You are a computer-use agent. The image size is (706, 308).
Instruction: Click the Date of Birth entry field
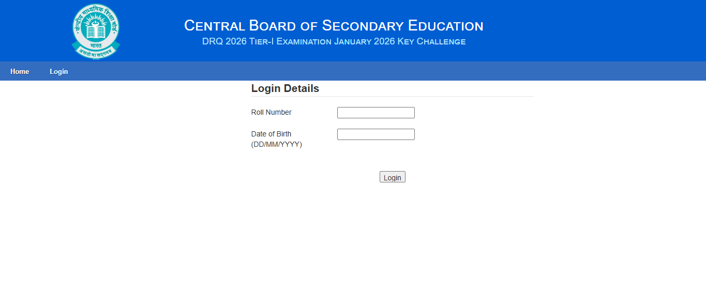(x=375, y=134)
